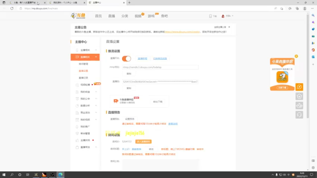The height and width of the screenshot is (178, 317).
Task: Click the phone download icon in header
Action: click(x=210, y=16)
